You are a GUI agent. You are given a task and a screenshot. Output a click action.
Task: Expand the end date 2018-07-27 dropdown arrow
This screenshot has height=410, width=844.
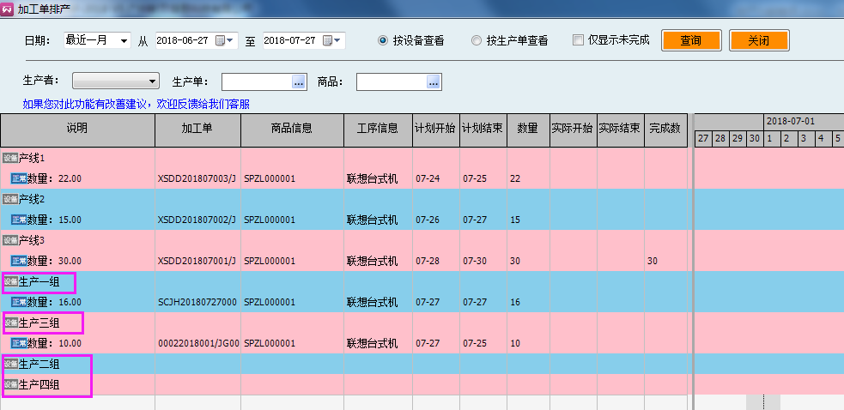coord(338,40)
